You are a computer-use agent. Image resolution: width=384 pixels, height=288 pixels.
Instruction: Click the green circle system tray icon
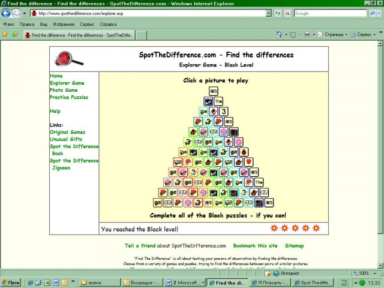coord(362,283)
